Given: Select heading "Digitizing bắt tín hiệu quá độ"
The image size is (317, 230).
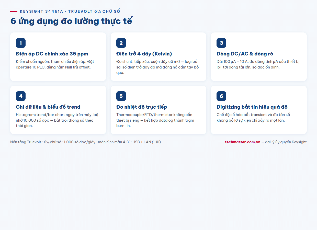Looking at the screenshot, I should 252,107.
